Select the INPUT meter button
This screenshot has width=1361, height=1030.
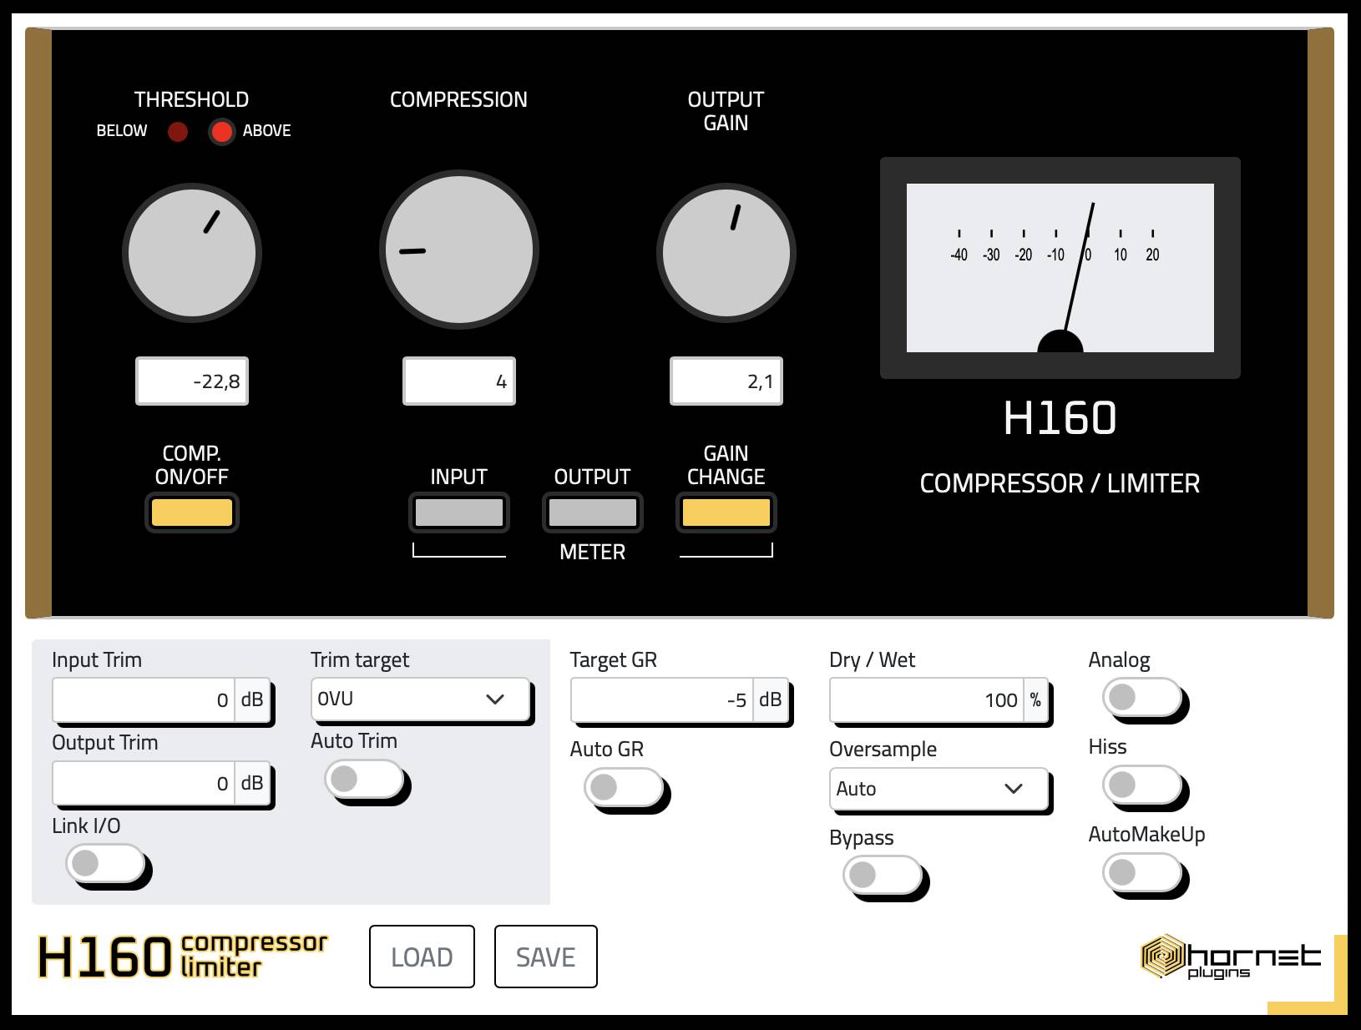(x=458, y=512)
